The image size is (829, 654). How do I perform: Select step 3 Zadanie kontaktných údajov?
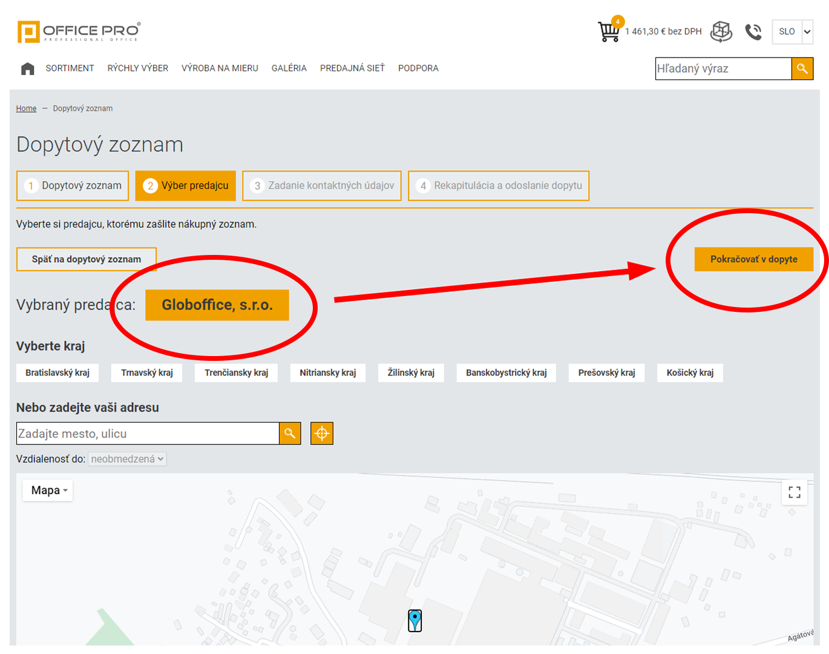(x=322, y=186)
